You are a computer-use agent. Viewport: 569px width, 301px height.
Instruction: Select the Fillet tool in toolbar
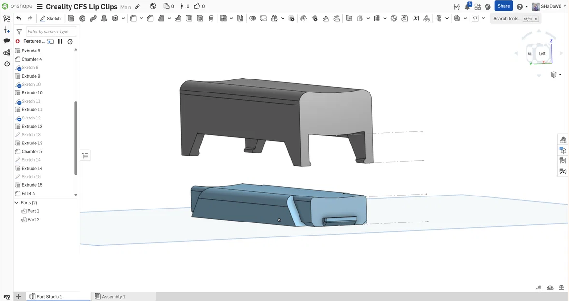pyautogui.click(x=133, y=18)
